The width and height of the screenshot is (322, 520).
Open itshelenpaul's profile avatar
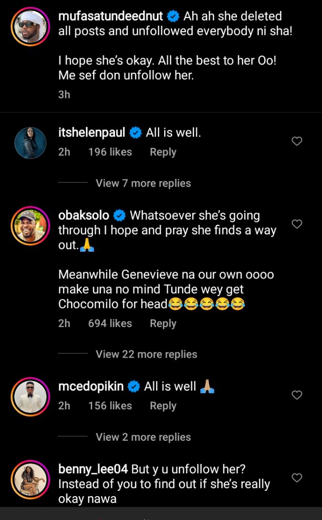click(x=30, y=142)
